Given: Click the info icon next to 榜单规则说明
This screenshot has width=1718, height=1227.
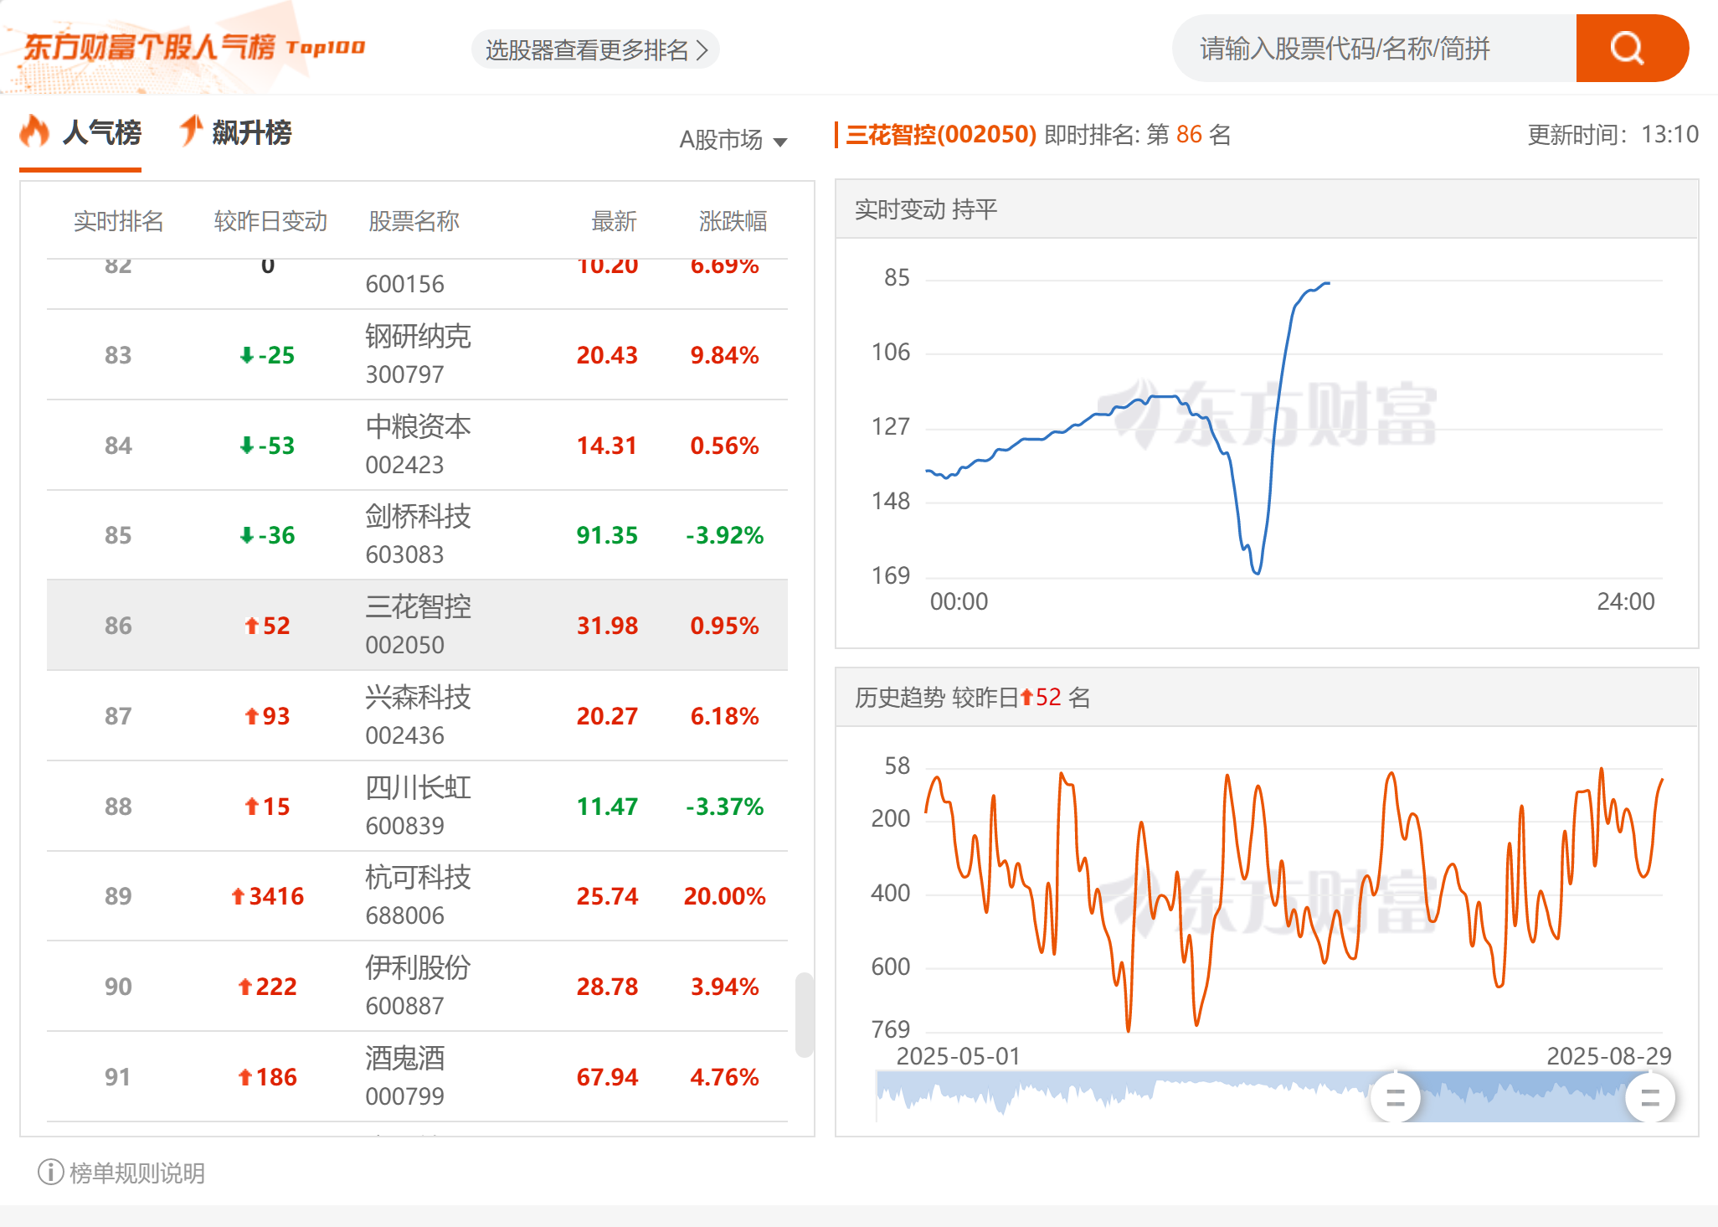Looking at the screenshot, I should pos(50,1172).
